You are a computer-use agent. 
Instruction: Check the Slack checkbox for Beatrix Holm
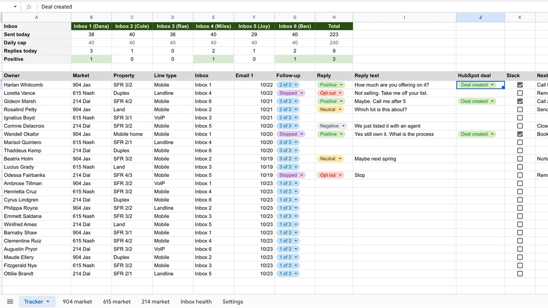click(520, 159)
